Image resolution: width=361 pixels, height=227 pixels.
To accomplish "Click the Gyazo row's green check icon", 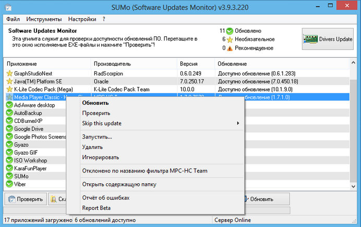I will 9,145.
